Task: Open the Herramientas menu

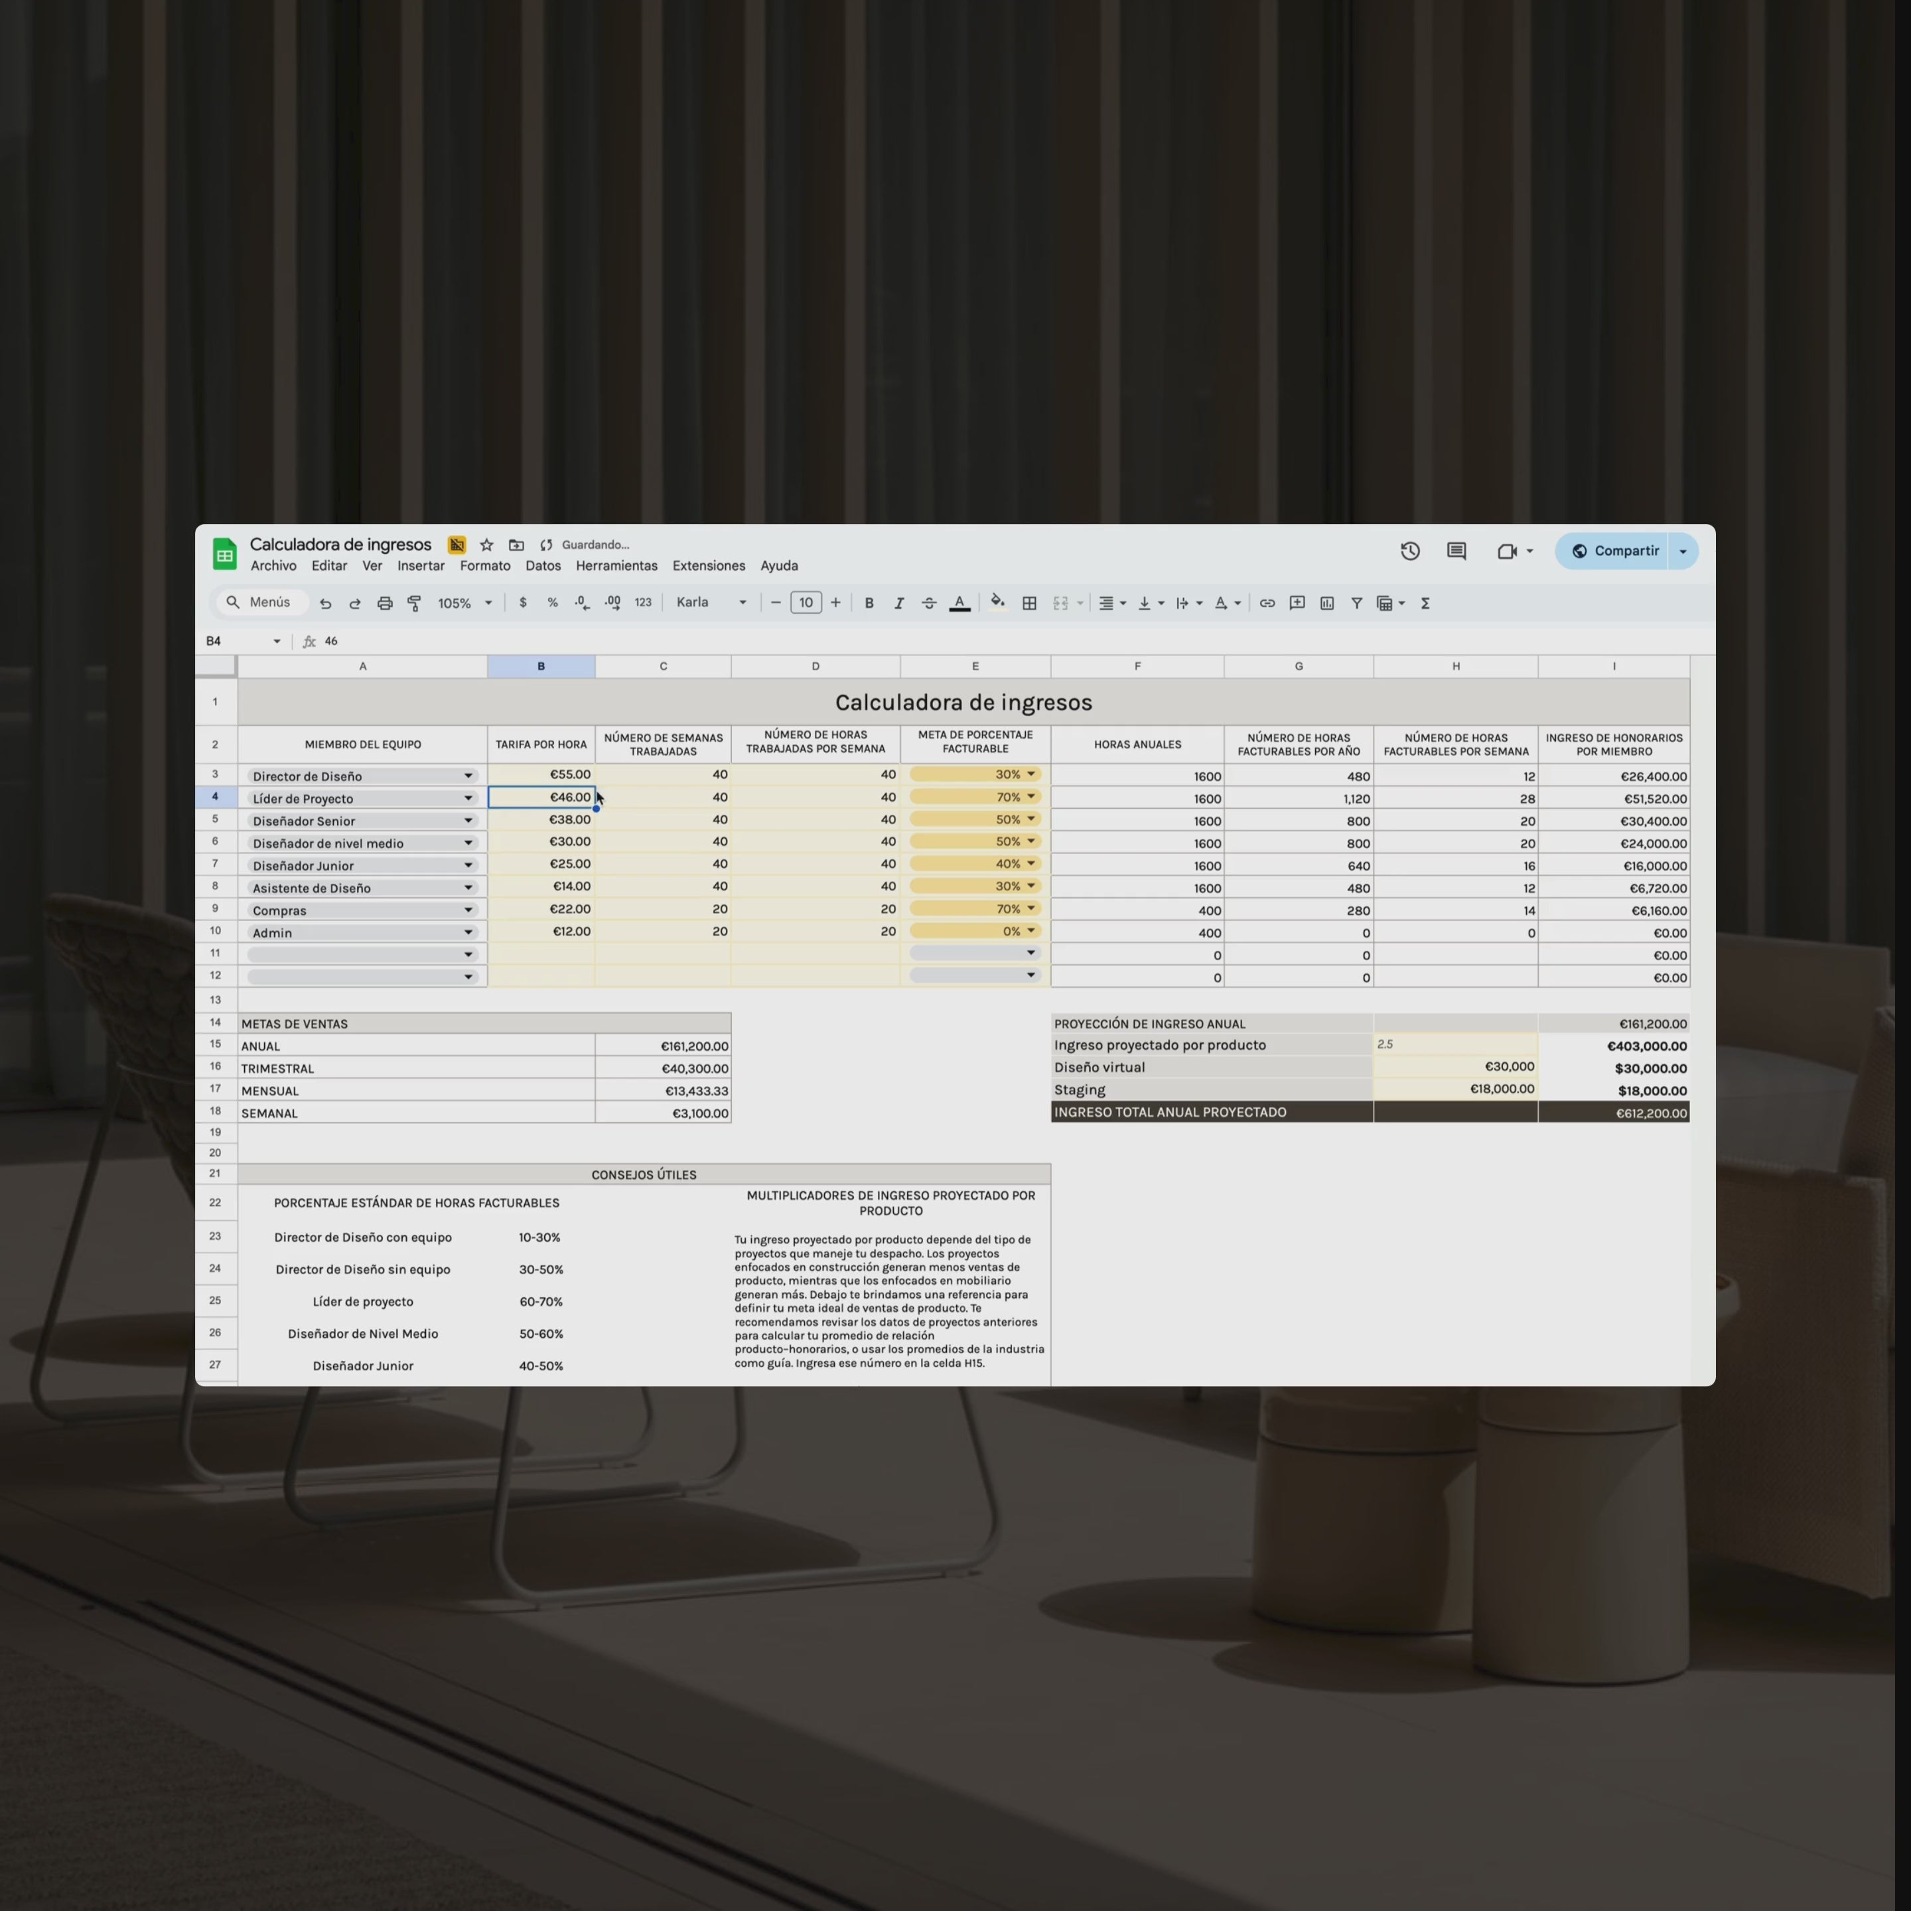Action: tap(616, 566)
